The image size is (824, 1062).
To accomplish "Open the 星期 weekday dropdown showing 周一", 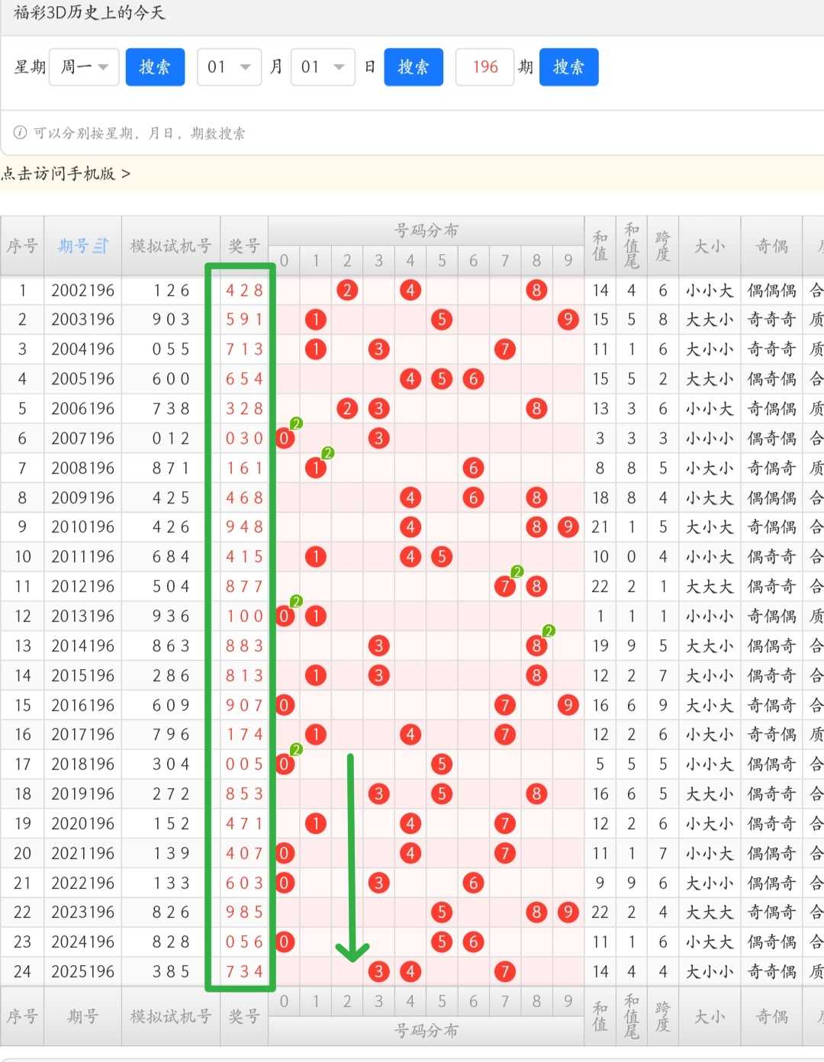I will [x=84, y=67].
